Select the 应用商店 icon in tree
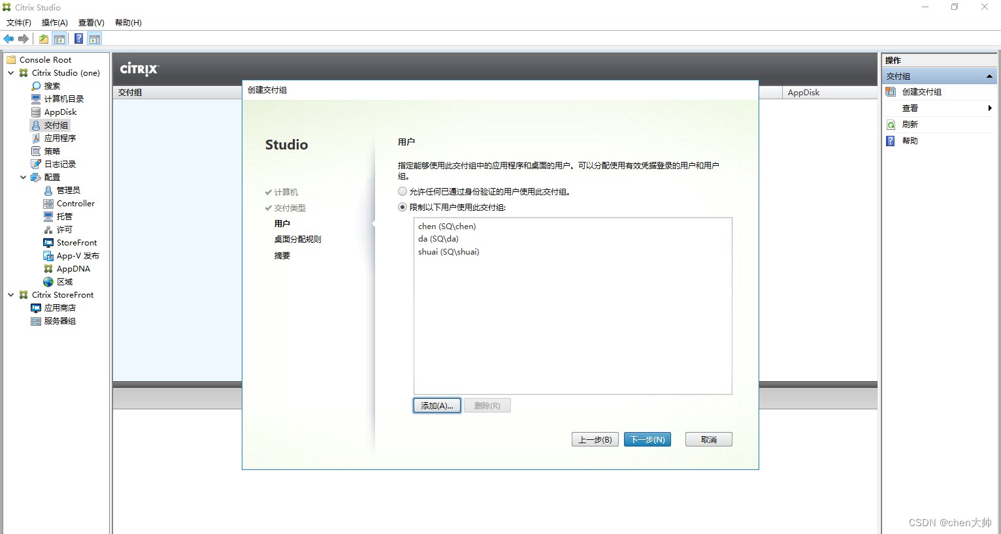Image resolution: width=1001 pixels, height=534 pixels. (x=36, y=308)
